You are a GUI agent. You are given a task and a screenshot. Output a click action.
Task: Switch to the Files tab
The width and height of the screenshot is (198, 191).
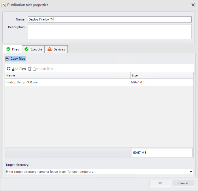tap(12, 49)
